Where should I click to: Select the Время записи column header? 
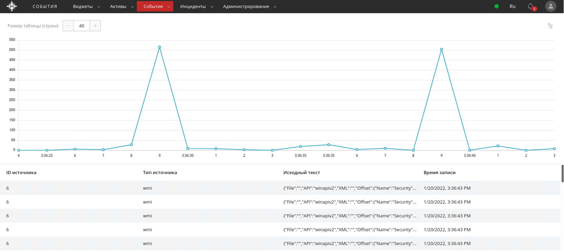coord(440,173)
